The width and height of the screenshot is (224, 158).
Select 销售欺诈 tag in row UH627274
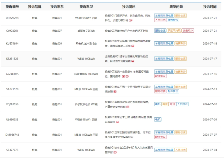173,20
